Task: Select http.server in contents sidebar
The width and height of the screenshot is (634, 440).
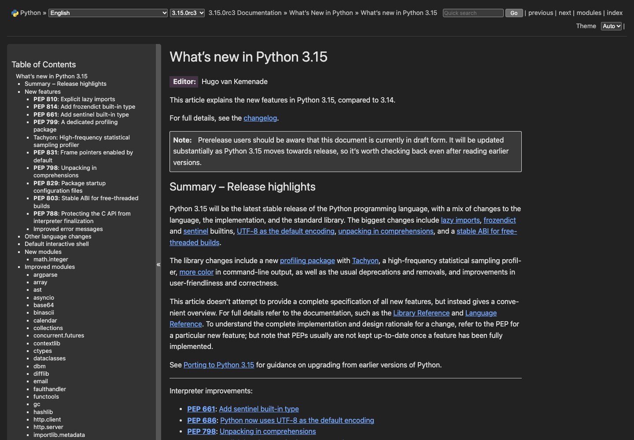Action: point(48,427)
